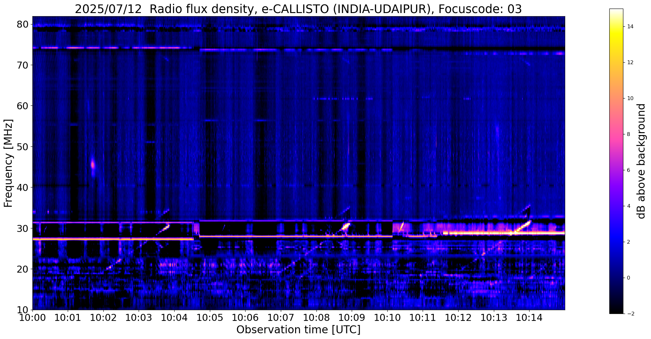Click the Observation time [UTC] axis label
Image resolution: width=651 pixels, height=339 pixels.
click(x=298, y=330)
